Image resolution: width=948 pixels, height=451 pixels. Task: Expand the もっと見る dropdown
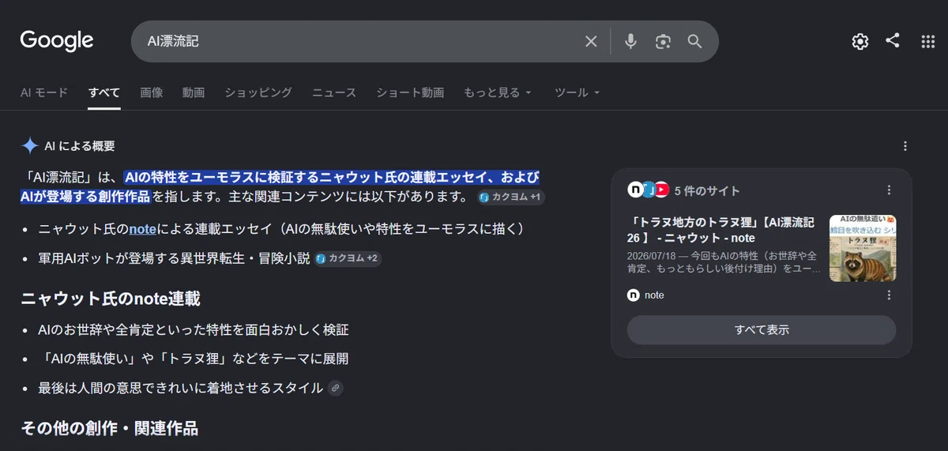498,92
